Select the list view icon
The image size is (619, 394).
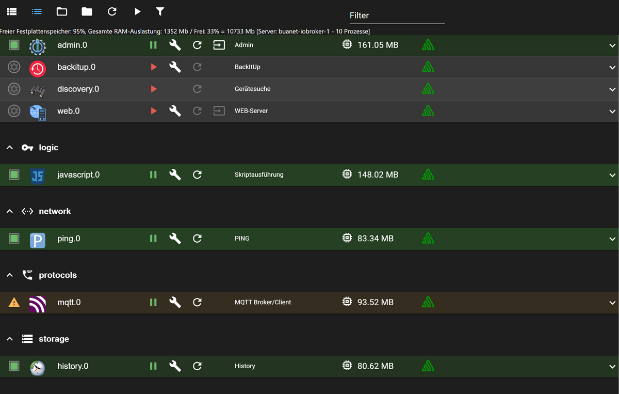pos(37,11)
